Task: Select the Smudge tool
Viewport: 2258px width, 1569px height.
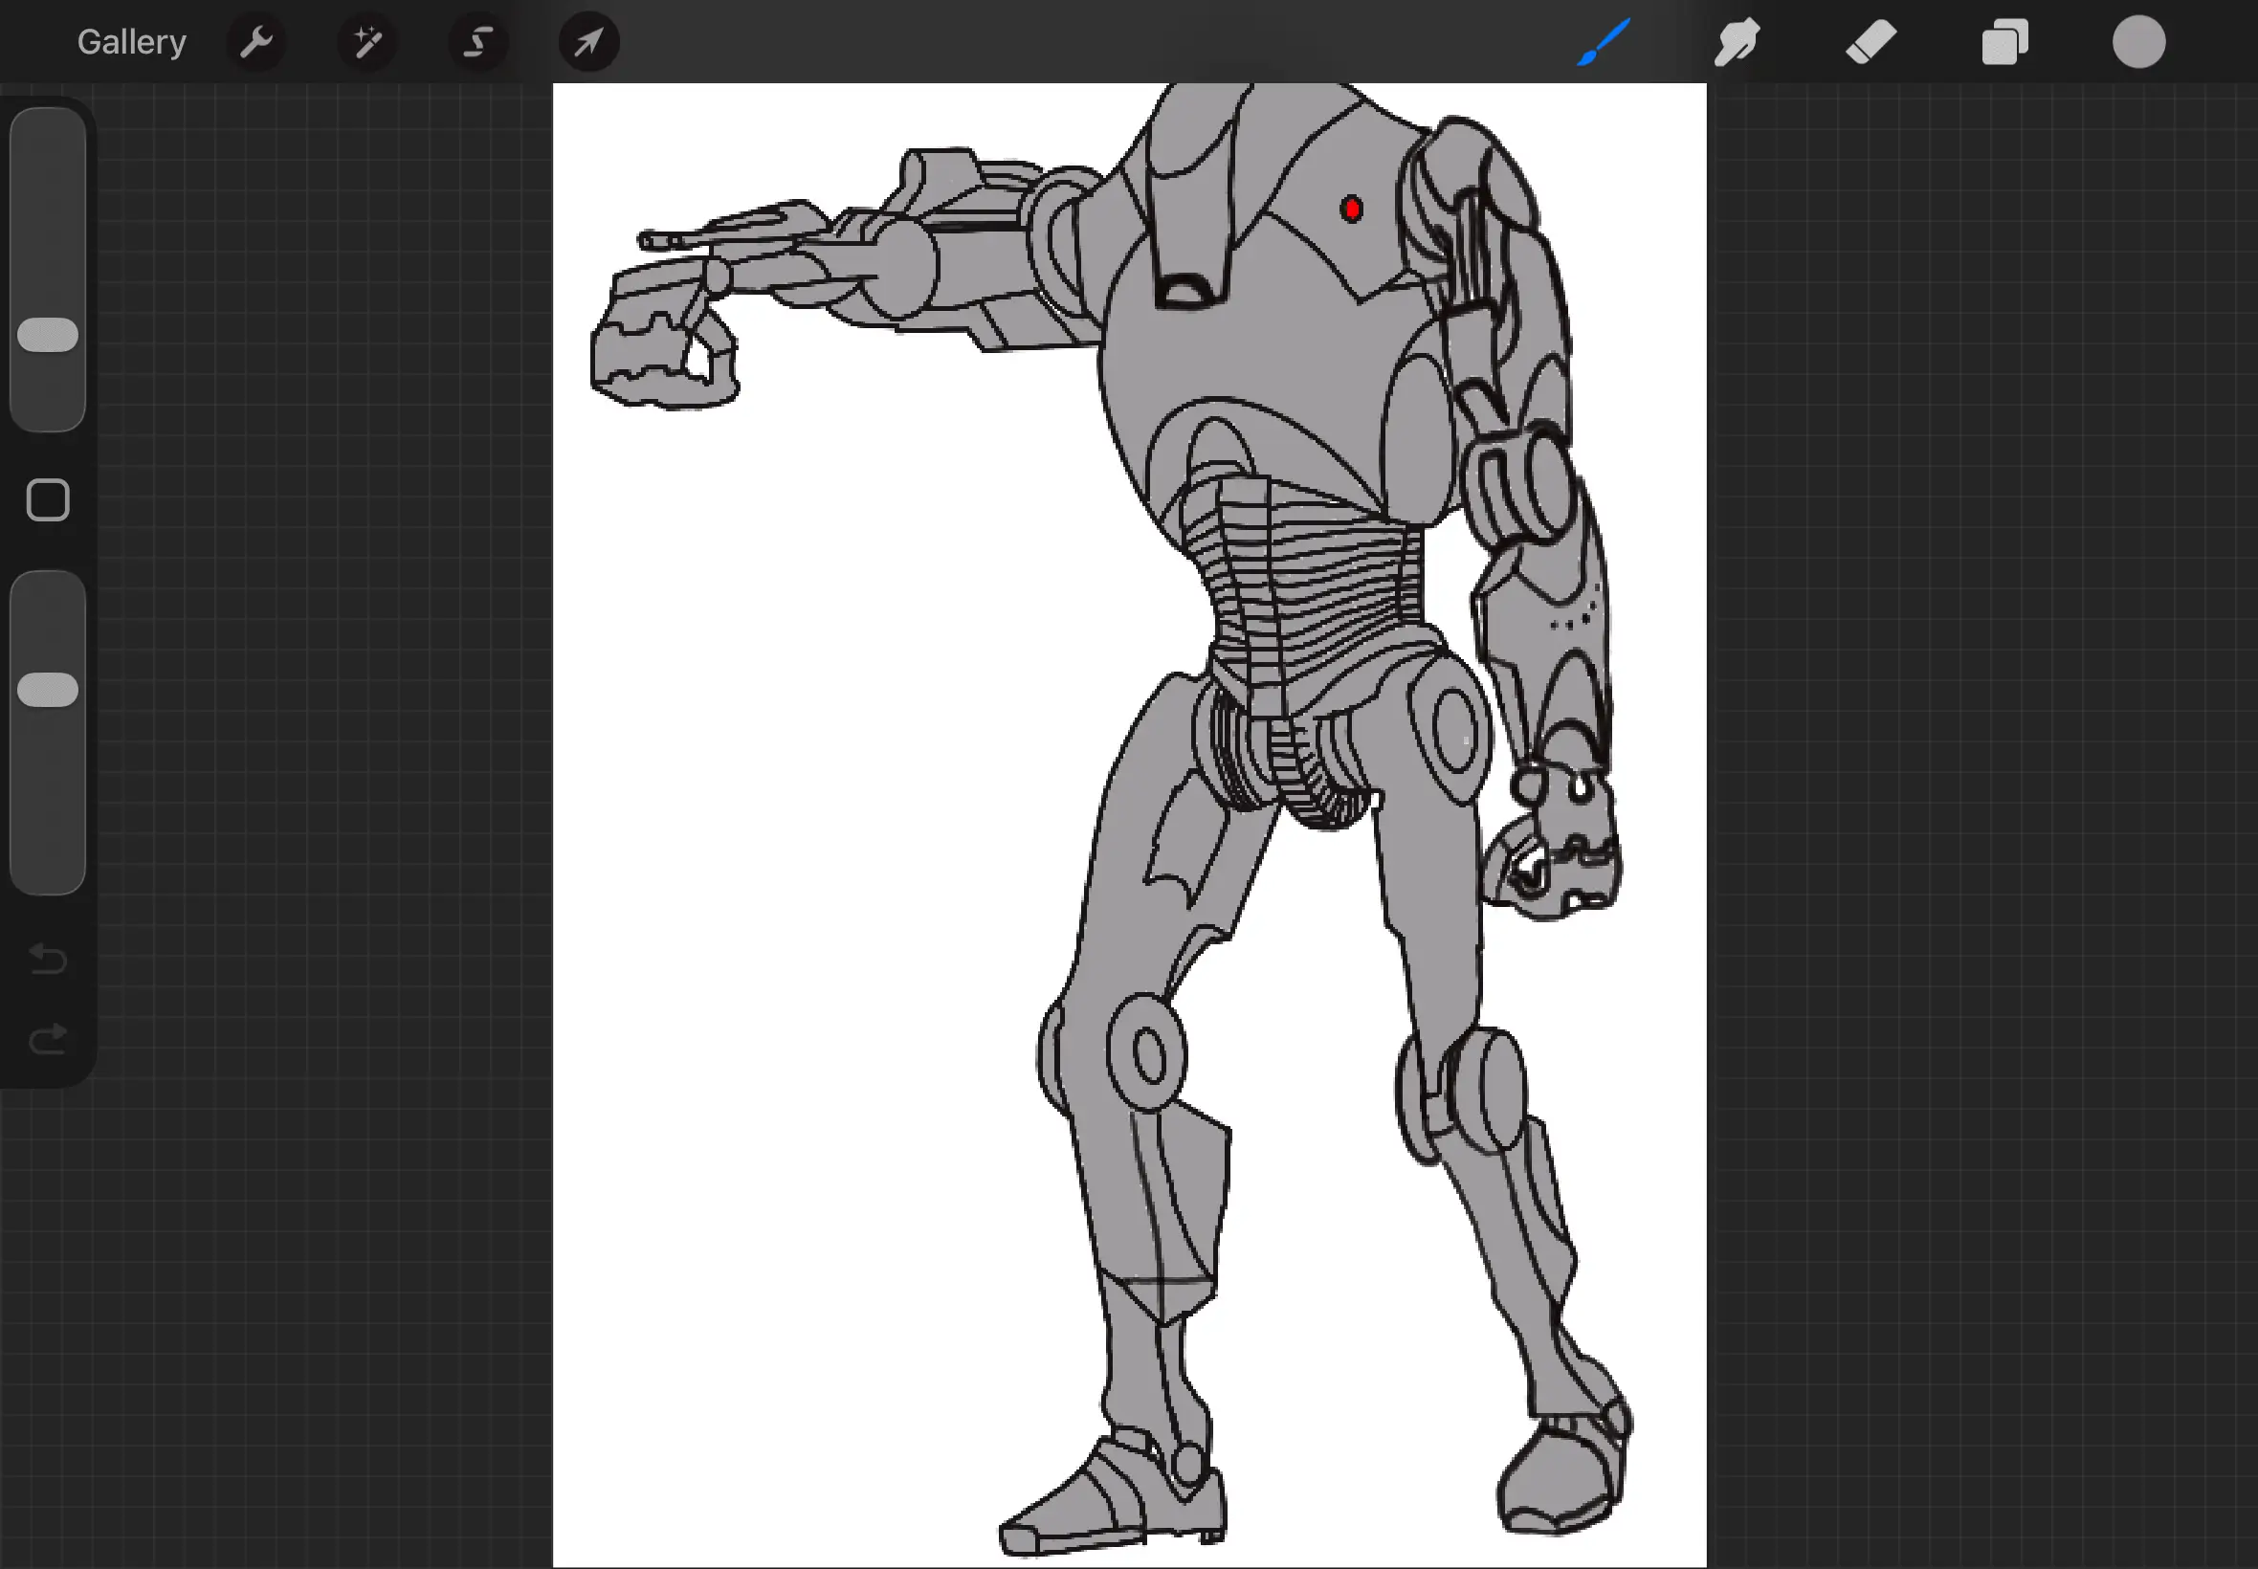Action: tap(1737, 42)
